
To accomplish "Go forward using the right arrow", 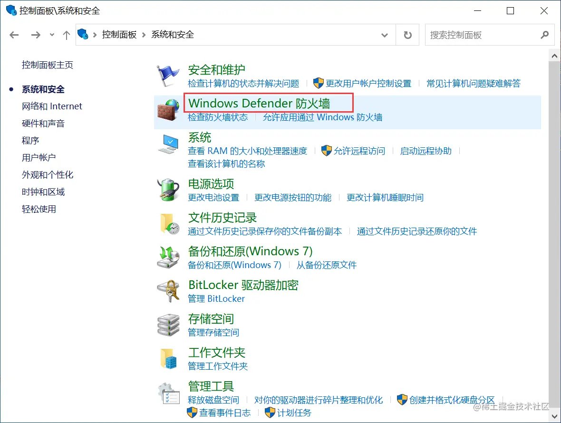I will pyautogui.click(x=36, y=35).
